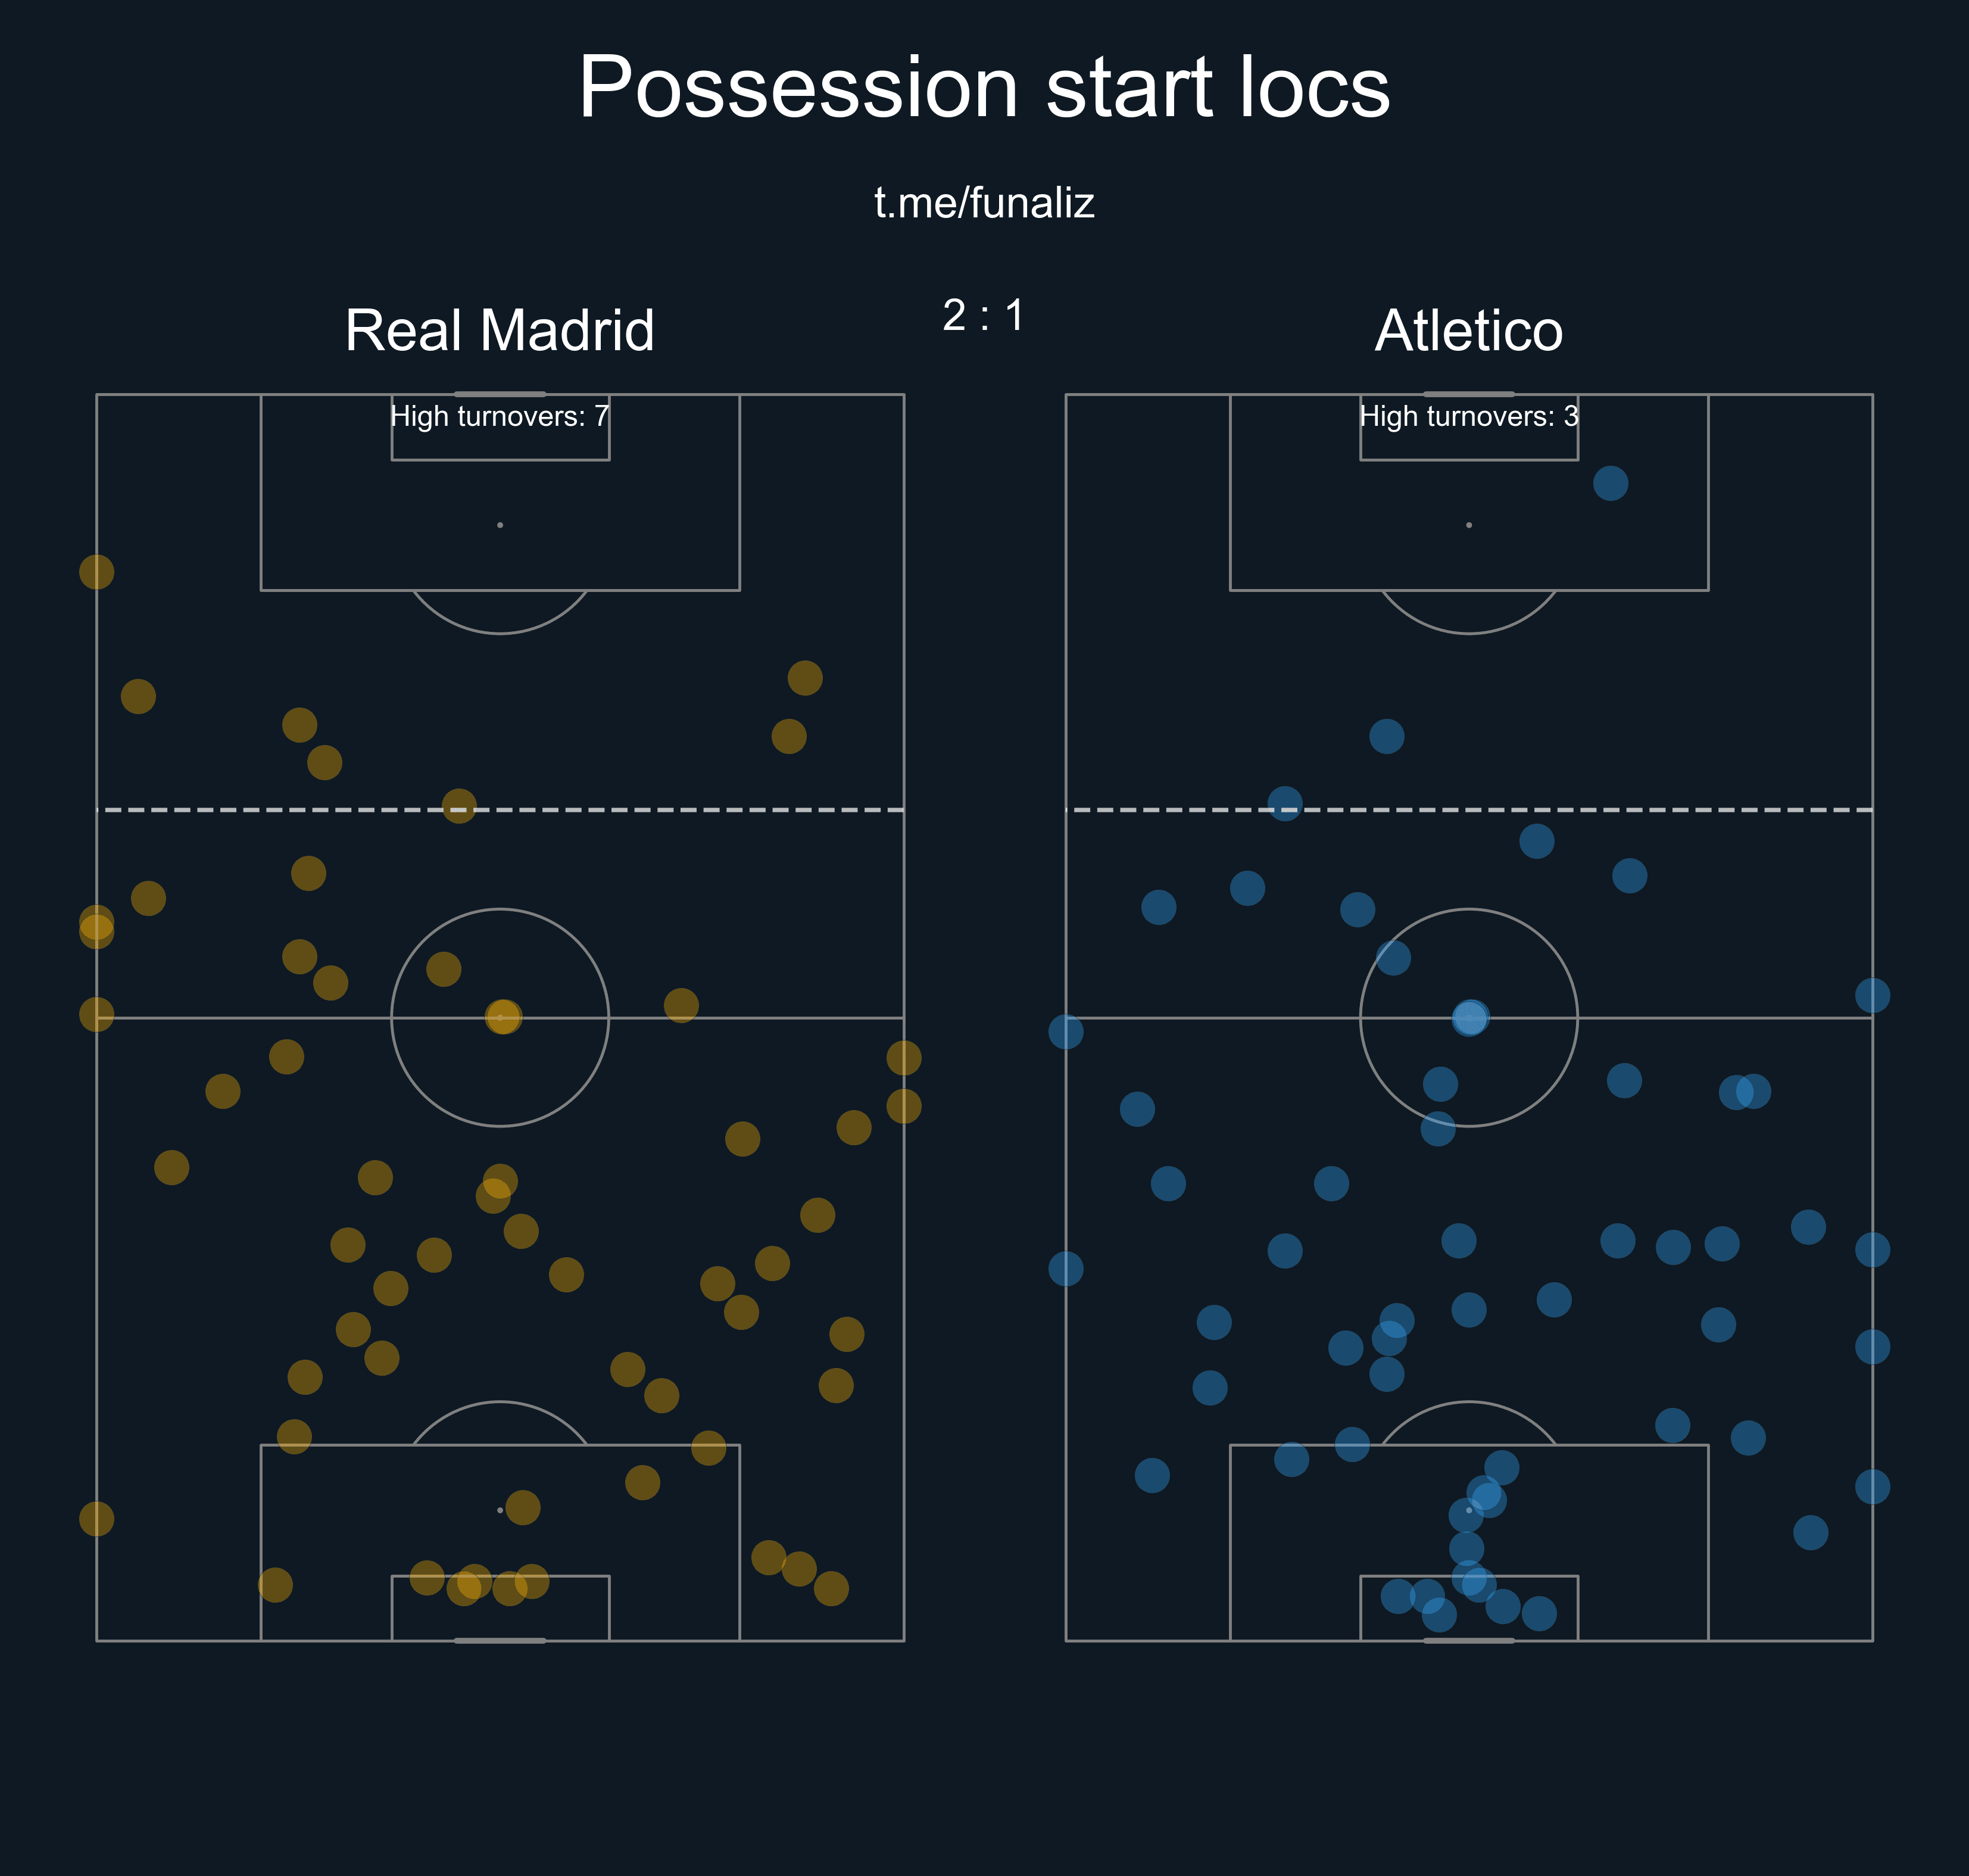
Task: Click the 'High turnovers: 3' label
Action: tap(1469, 416)
